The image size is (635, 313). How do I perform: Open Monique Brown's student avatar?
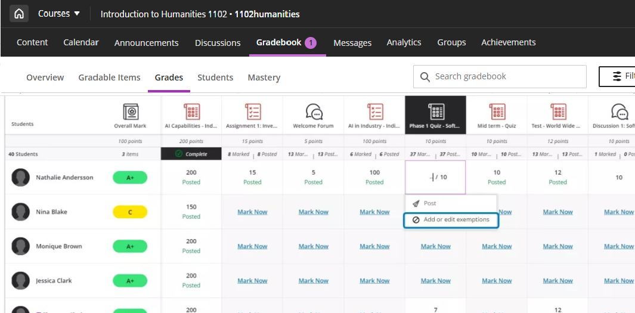(21, 246)
